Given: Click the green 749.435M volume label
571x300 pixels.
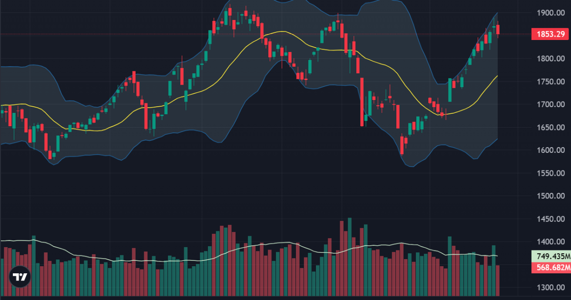Looking at the screenshot, I should click(551, 257).
